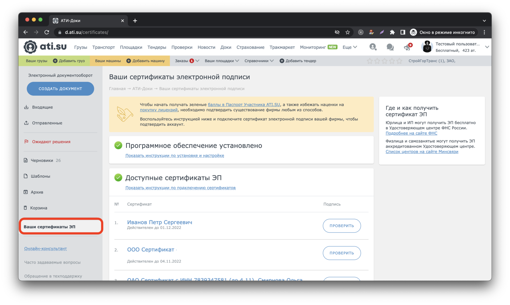Viewport: 510px width, 305px height.
Task: Open Обращение в техподдержку
Action: pyautogui.click(x=53, y=276)
